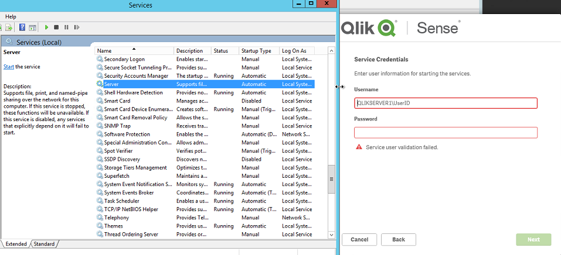Click the show/hide action pane toolbar icon
561x255 pixels.
[x=33, y=27]
